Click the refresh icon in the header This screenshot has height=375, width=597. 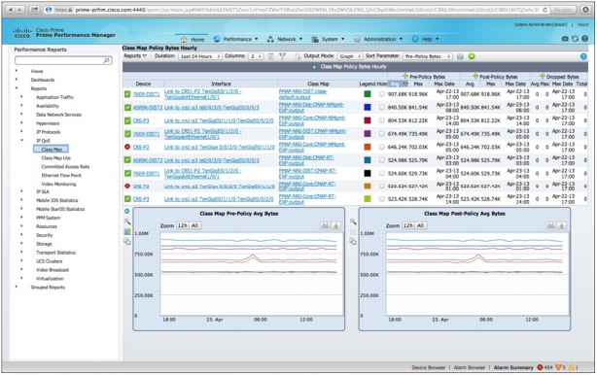[x=575, y=39]
